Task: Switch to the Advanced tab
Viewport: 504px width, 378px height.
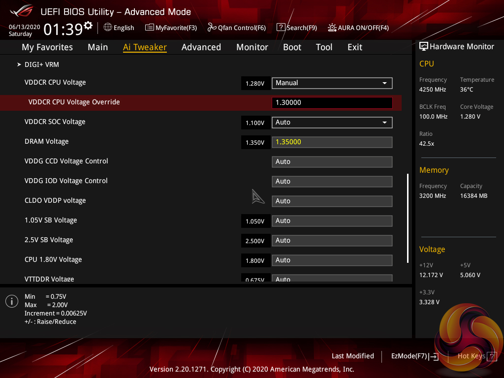Action: click(x=201, y=47)
